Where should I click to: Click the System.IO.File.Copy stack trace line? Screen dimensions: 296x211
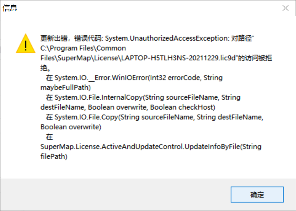click(x=154, y=117)
